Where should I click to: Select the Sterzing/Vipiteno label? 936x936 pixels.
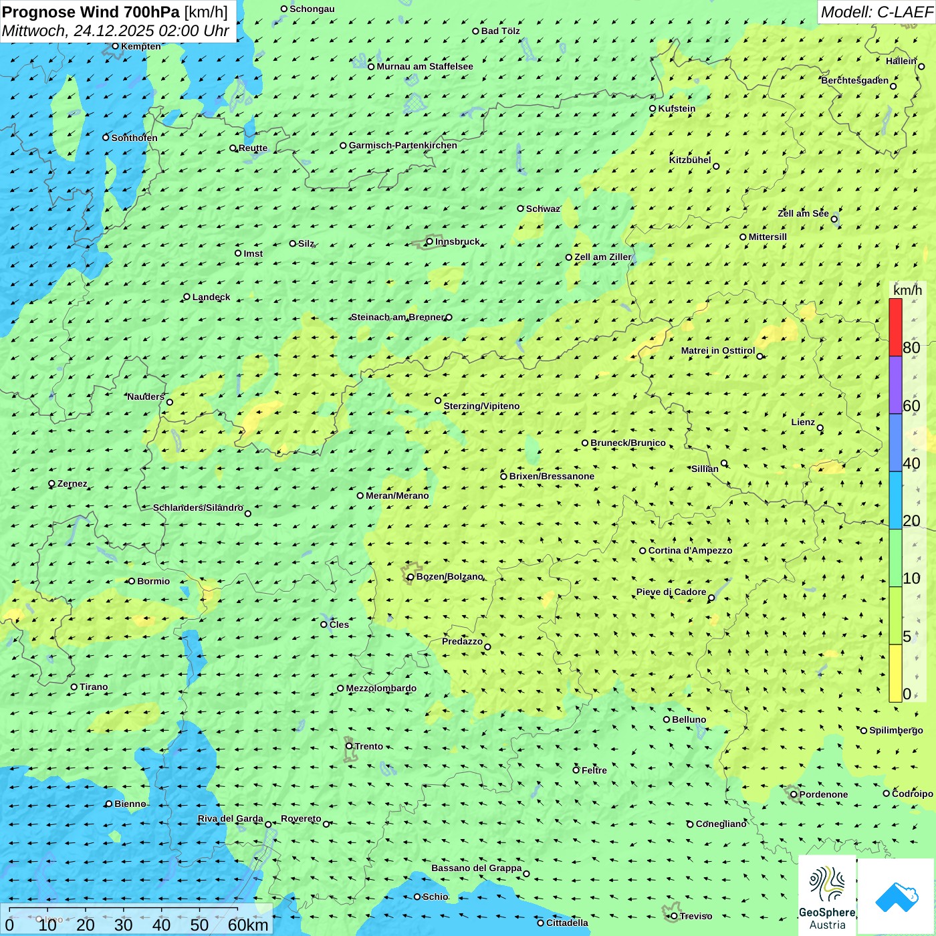(x=481, y=406)
